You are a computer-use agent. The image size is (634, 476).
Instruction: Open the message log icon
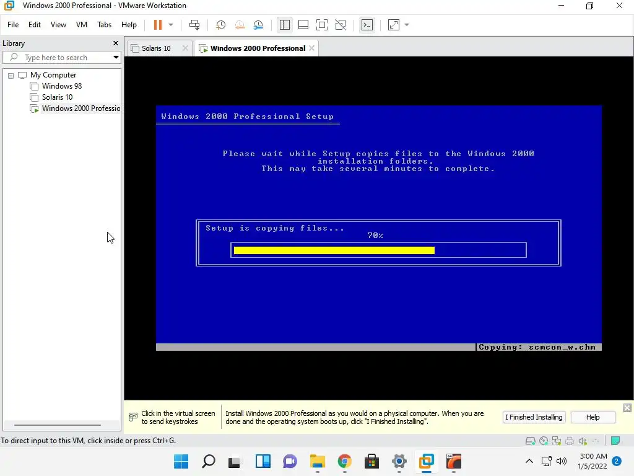click(615, 441)
